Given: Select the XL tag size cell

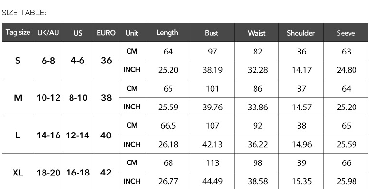Looking at the screenshot, I should coord(18,173).
